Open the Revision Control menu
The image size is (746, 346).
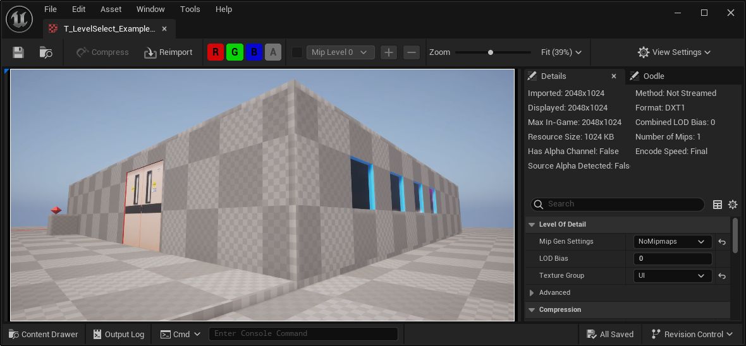pyautogui.click(x=692, y=334)
